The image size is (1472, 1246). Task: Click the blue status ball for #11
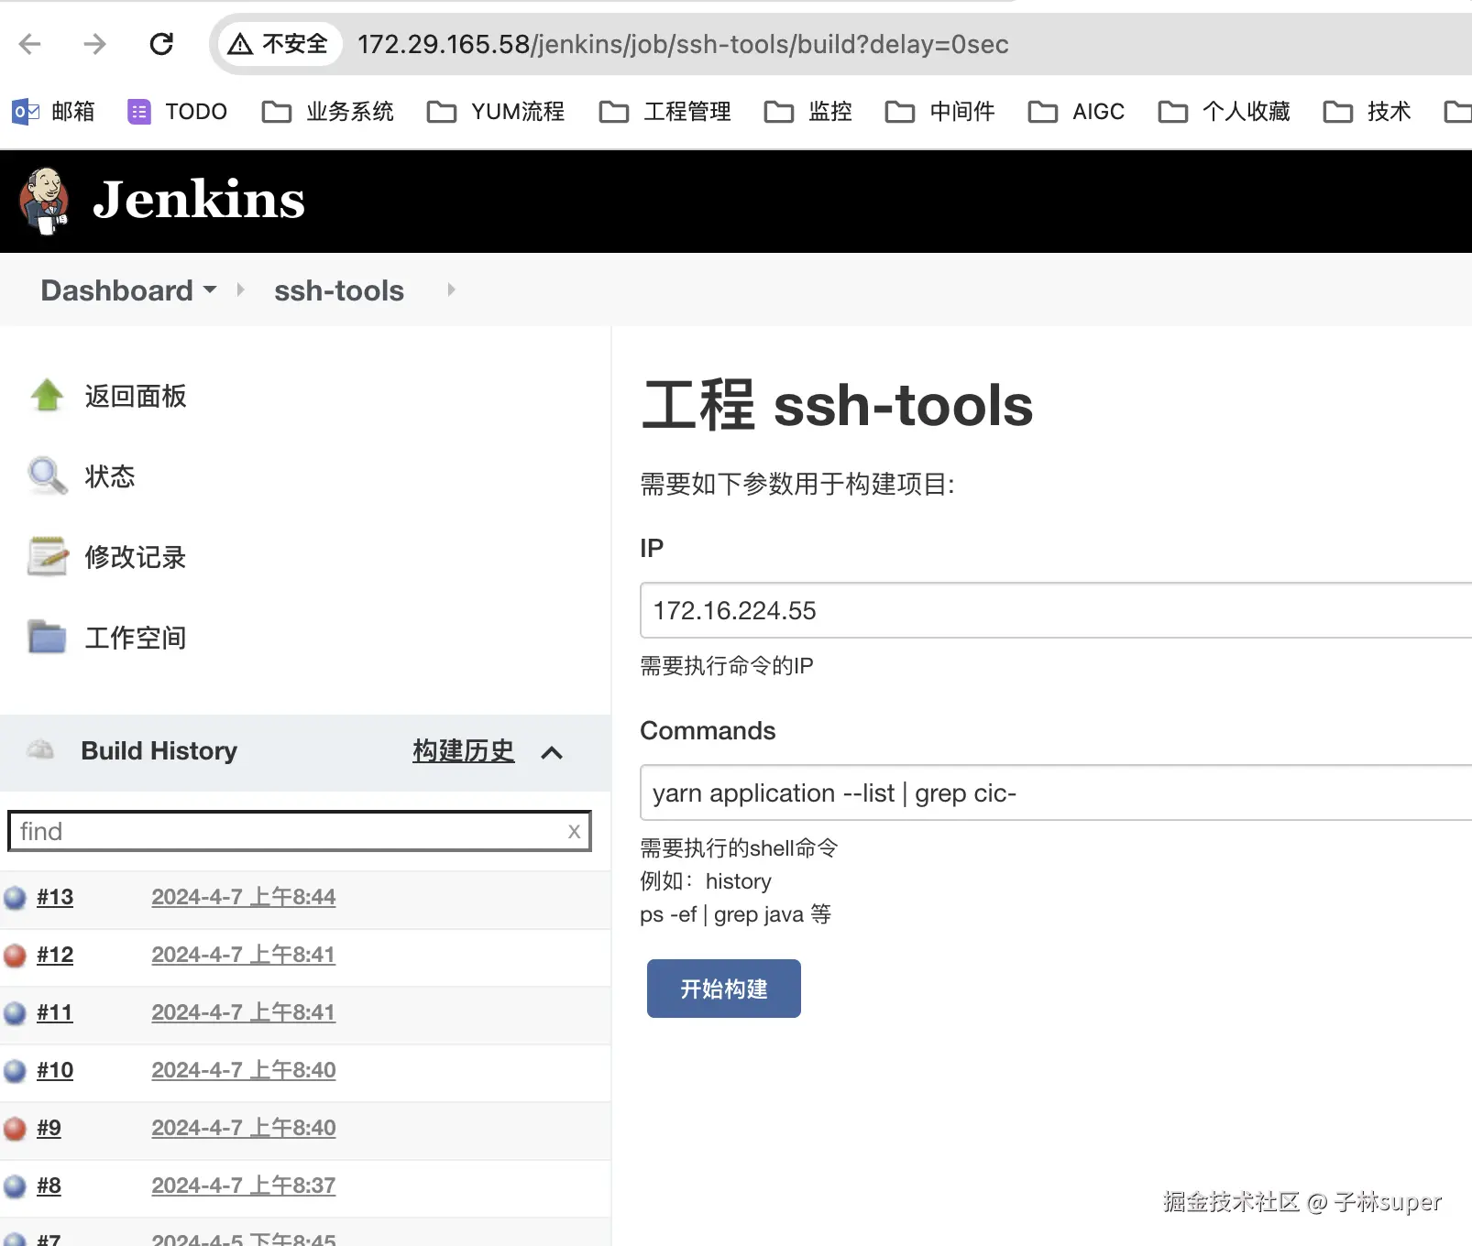(15, 1013)
